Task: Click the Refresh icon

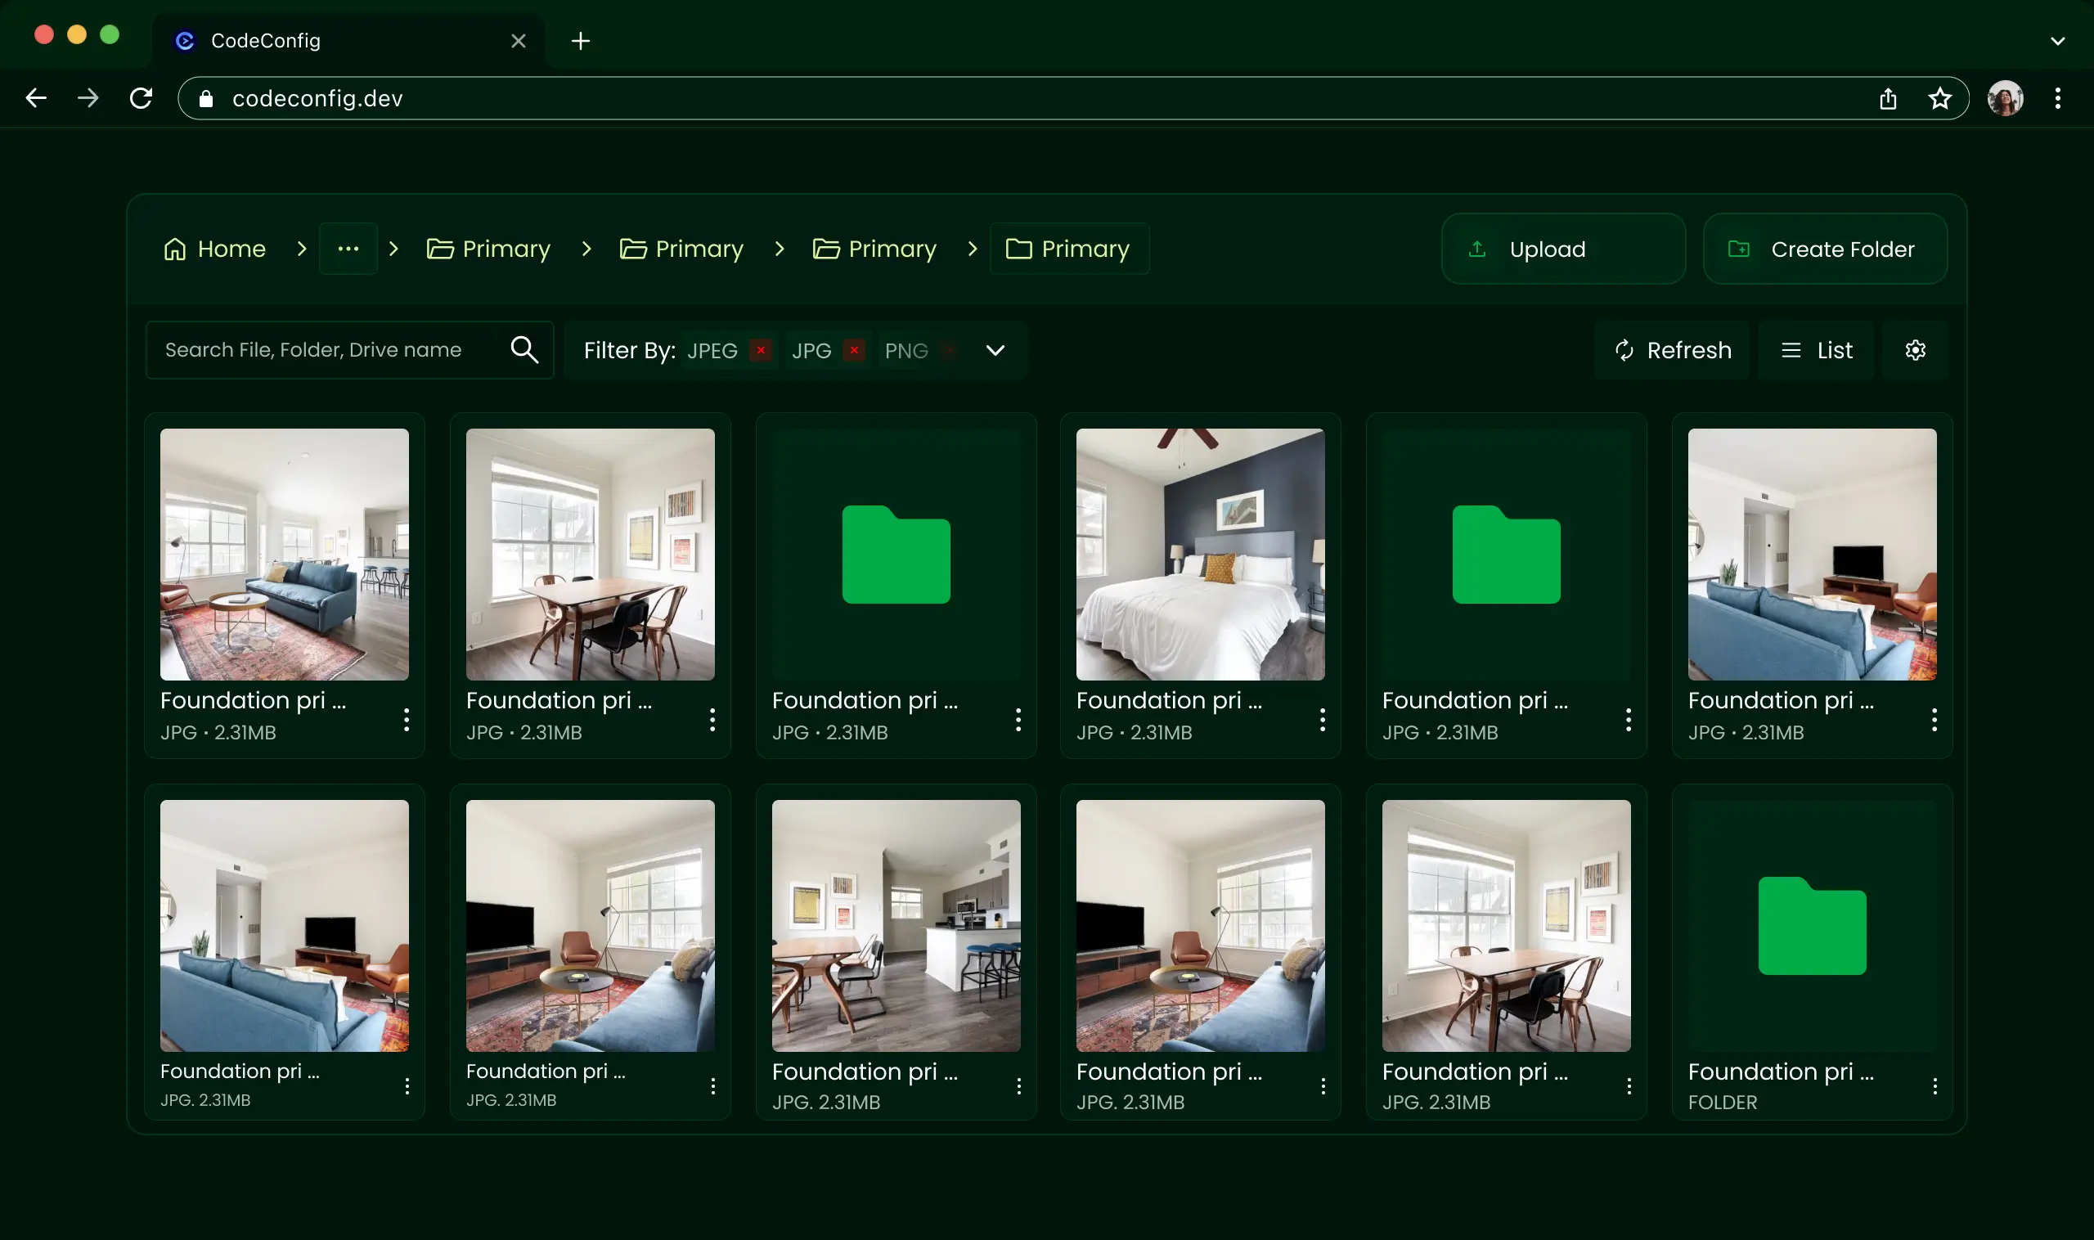Action: click(x=1625, y=350)
